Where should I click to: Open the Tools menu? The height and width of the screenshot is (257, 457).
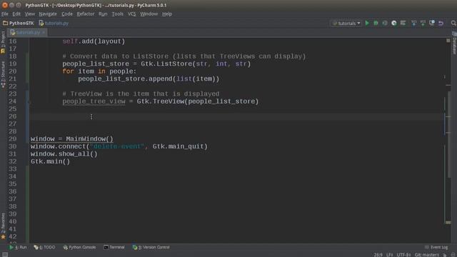tap(117, 14)
